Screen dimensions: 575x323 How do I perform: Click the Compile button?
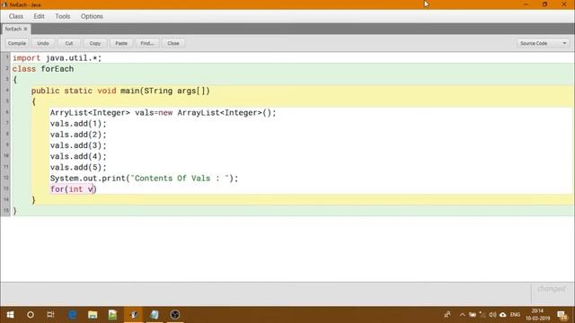pyautogui.click(x=17, y=43)
